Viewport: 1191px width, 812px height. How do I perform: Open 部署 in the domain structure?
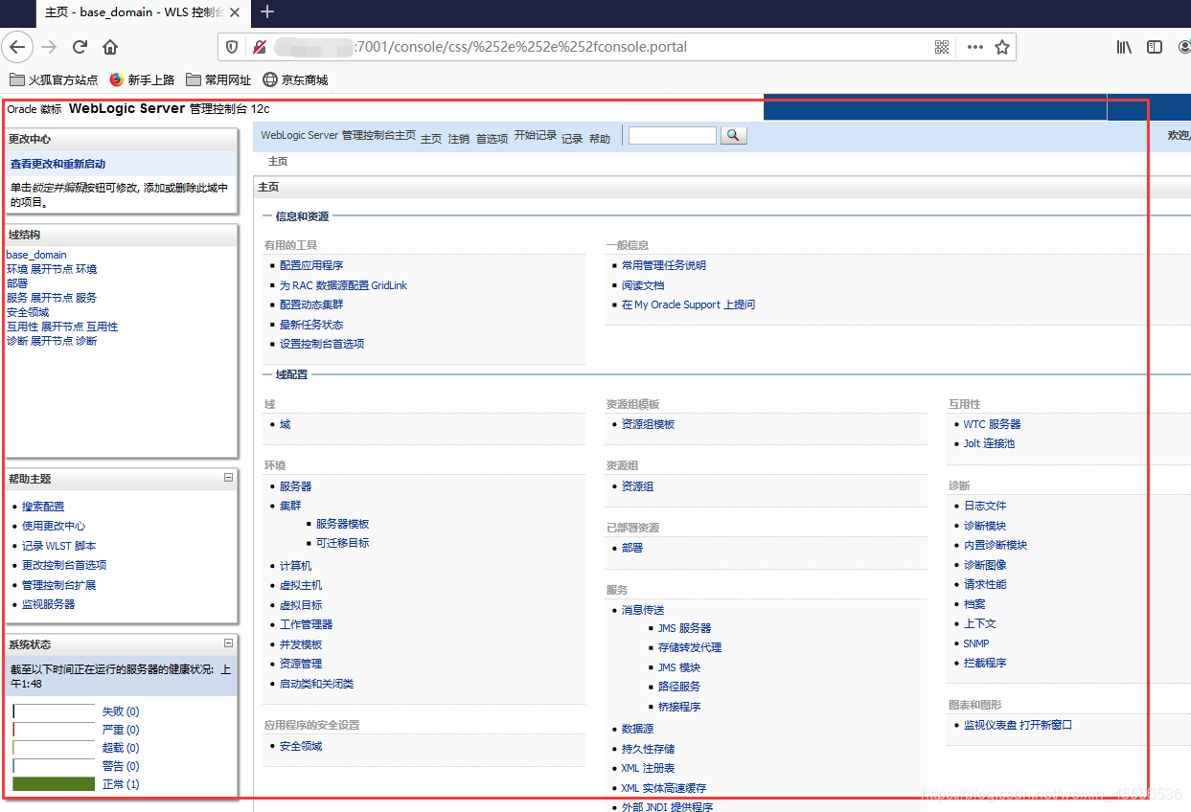tap(17, 283)
